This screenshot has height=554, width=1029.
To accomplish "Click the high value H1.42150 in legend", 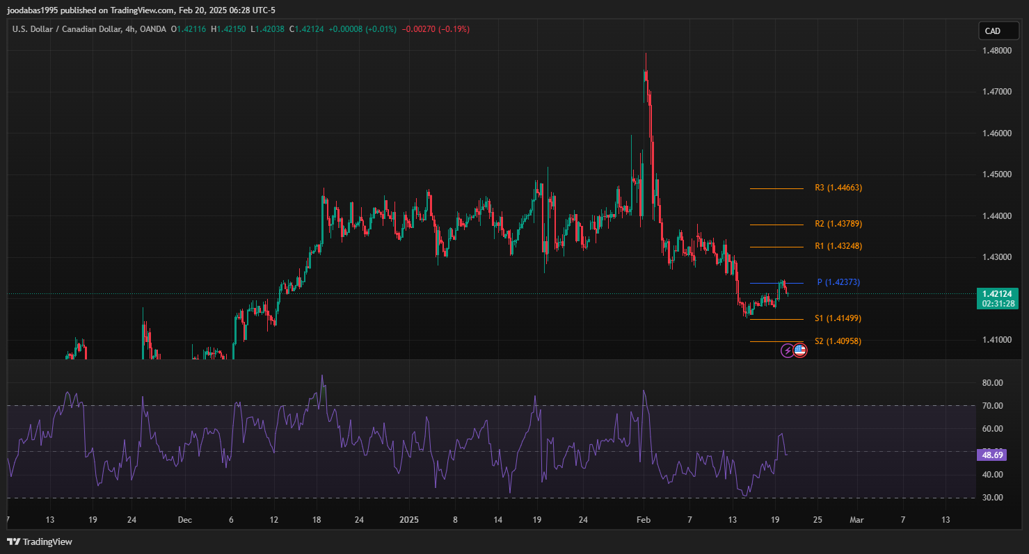I will (x=228, y=29).
